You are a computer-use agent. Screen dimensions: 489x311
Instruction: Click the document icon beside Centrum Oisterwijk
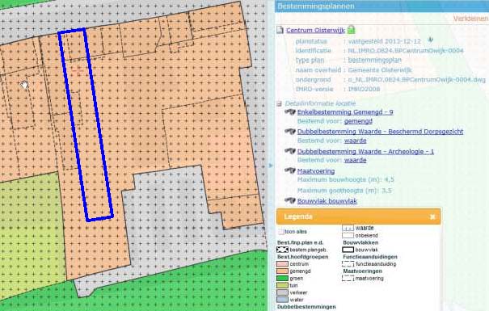tap(280, 30)
